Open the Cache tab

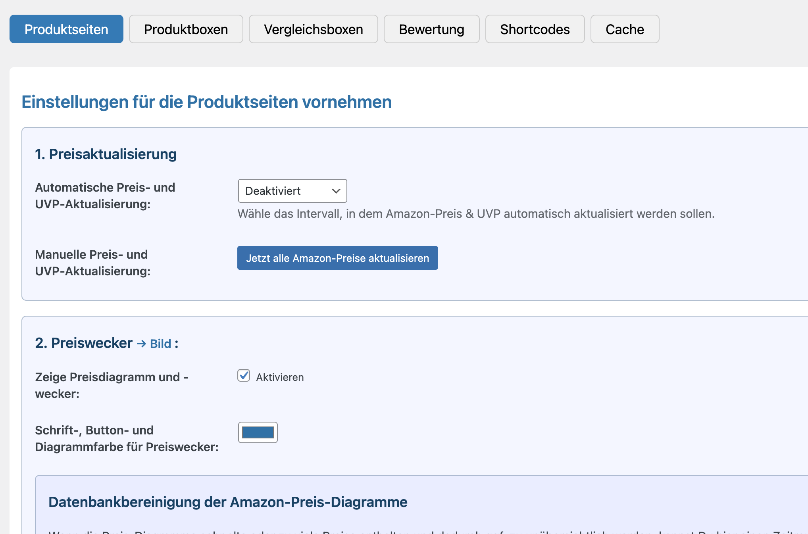click(625, 29)
